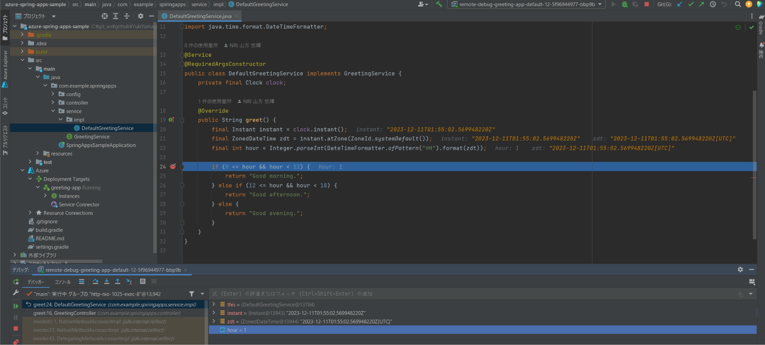Click Resume Program in debug sidebar
This screenshot has width=765, height=345.
pos(16,306)
